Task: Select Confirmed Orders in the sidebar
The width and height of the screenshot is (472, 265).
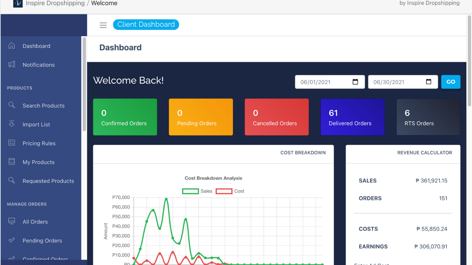Action: [x=45, y=259]
